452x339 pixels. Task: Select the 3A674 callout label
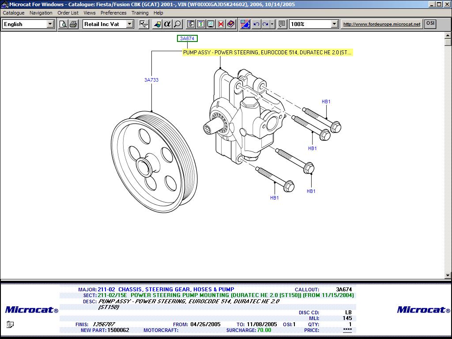pos(187,38)
